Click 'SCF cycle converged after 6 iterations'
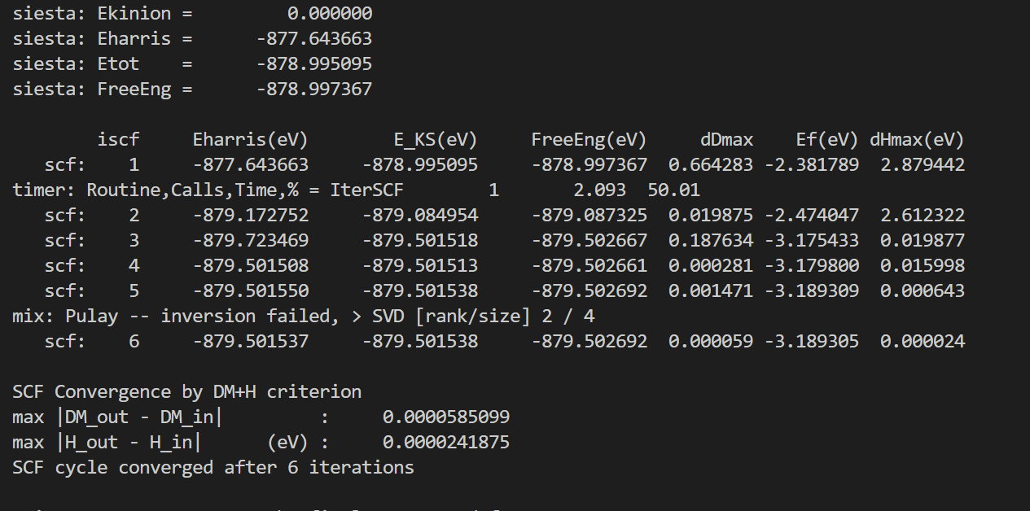1030x511 pixels. point(213,468)
